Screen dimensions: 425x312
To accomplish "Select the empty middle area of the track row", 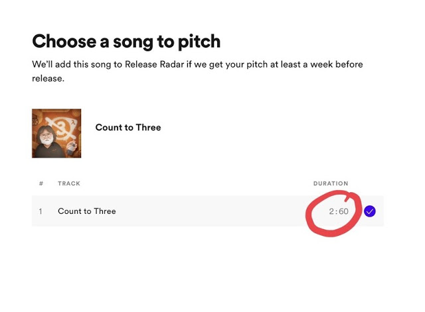I will coord(212,211).
